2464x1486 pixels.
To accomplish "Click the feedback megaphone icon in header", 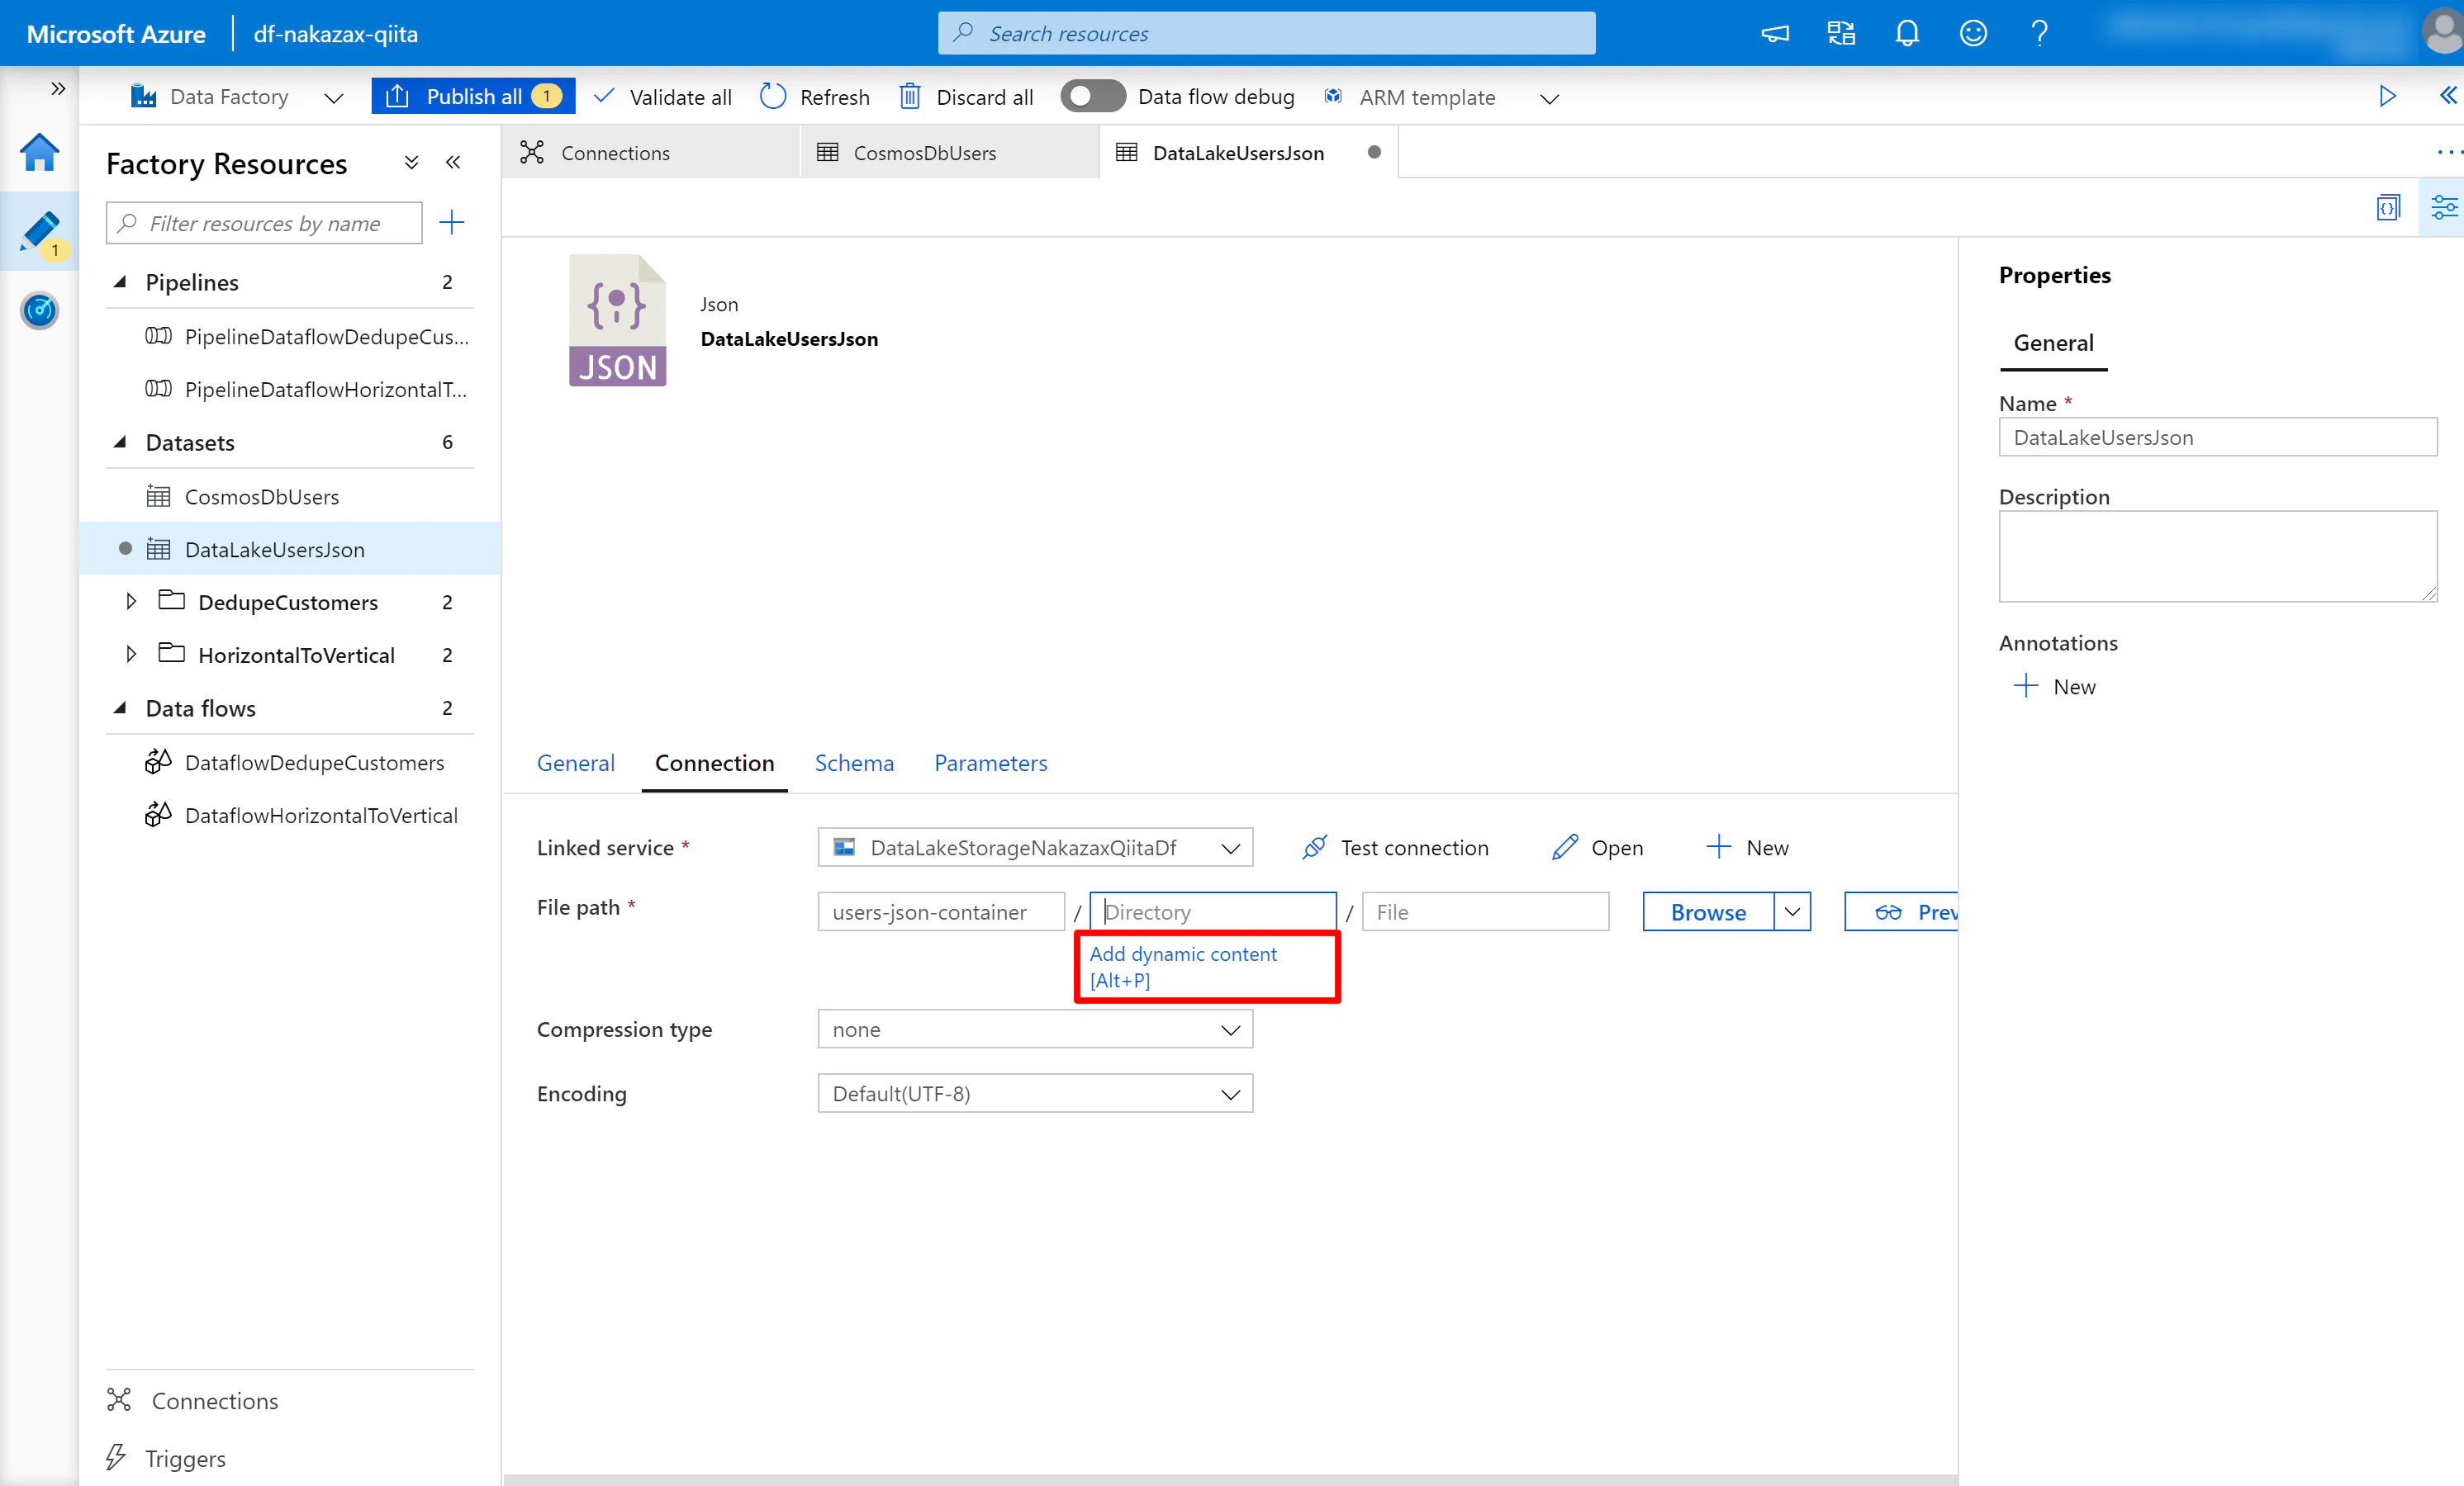I will [1775, 34].
